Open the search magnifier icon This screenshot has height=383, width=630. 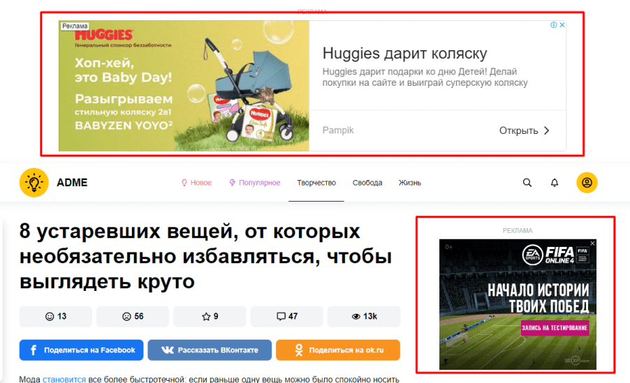tap(527, 183)
